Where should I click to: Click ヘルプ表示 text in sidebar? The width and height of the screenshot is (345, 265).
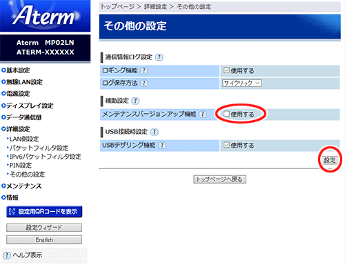(28, 255)
